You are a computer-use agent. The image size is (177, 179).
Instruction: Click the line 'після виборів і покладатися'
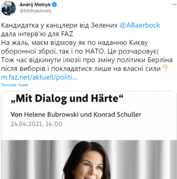click(x=81, y=69)
